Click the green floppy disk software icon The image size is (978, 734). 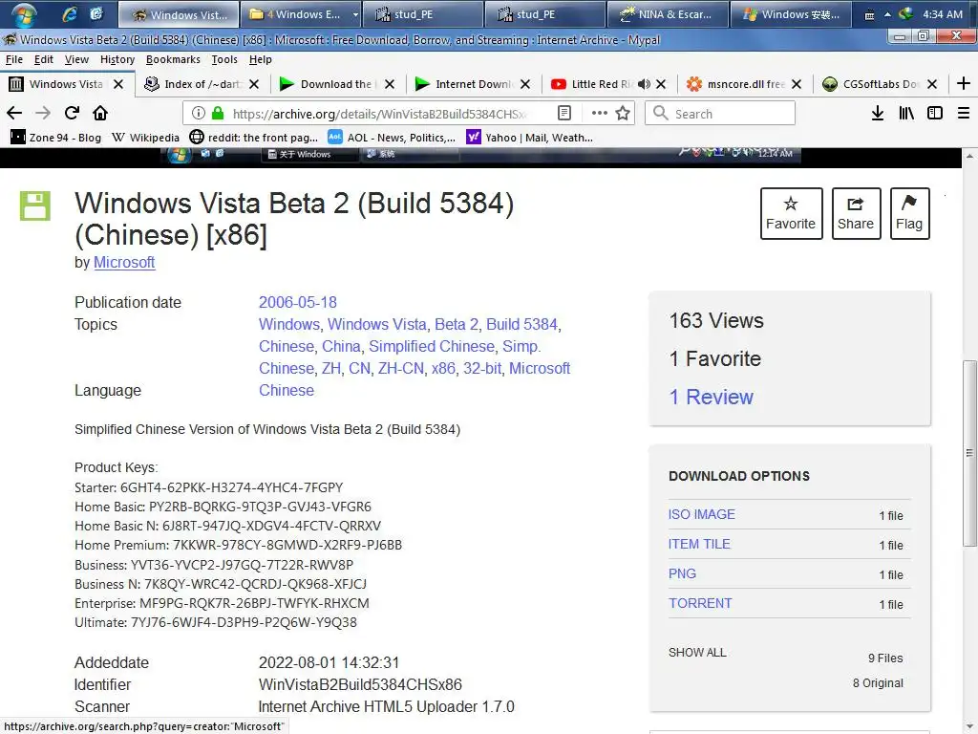coord(35,206)
